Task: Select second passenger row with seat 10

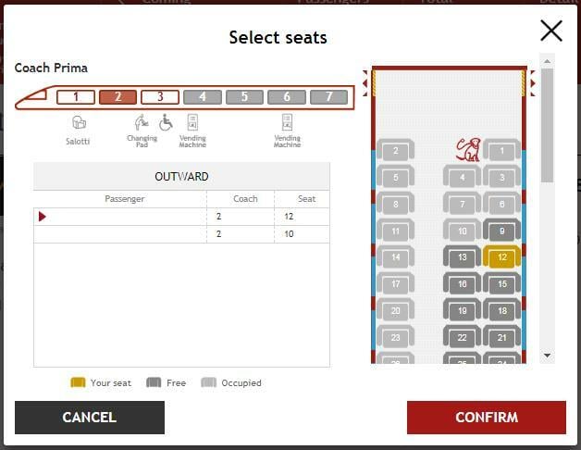Action: tap(181, 234)
